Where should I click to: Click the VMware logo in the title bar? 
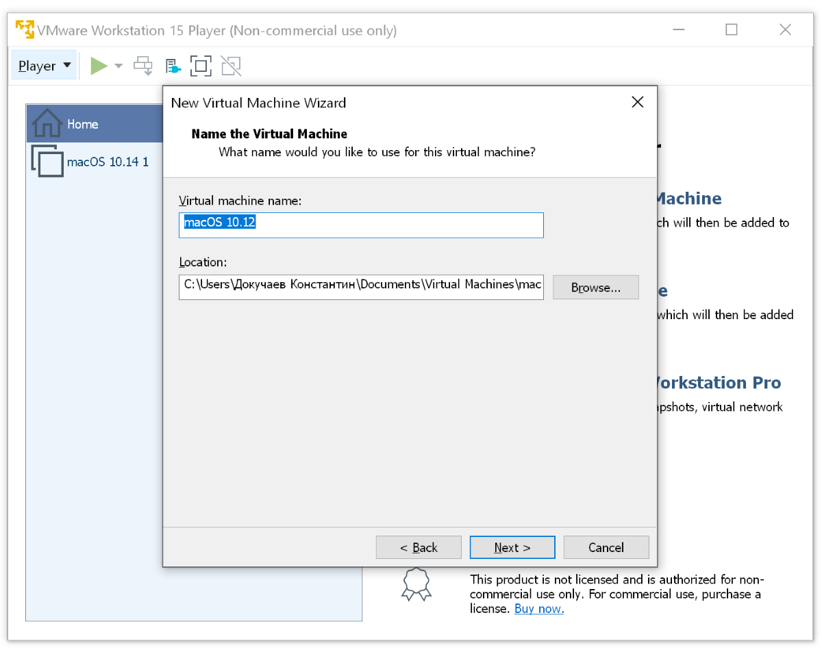(25, 30)
